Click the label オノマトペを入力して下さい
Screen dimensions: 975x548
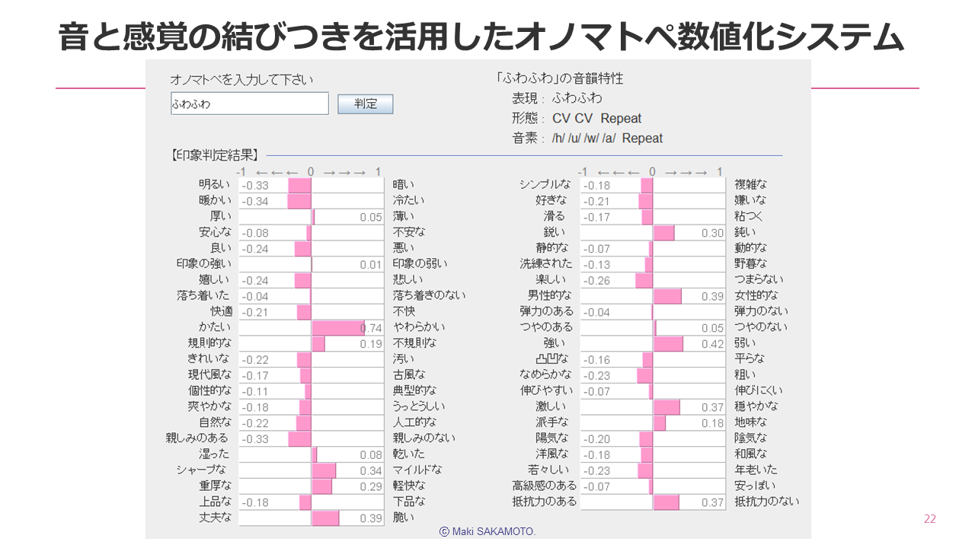pyautogui.click(x=241, y=79)
